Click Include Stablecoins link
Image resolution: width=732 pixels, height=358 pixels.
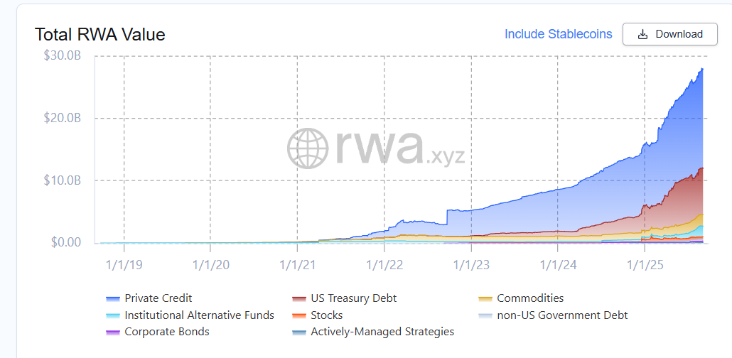[558, 34]
